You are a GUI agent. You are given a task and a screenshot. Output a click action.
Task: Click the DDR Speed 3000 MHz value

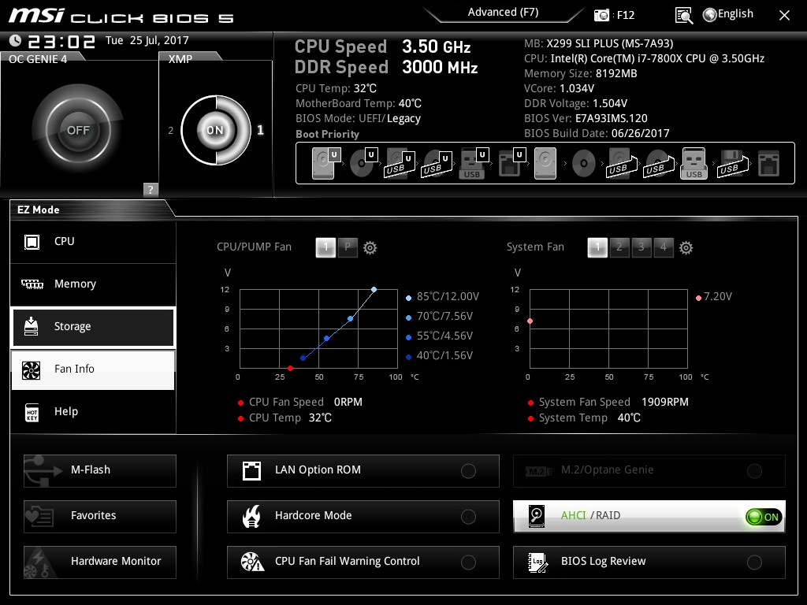tap(440, 68)
